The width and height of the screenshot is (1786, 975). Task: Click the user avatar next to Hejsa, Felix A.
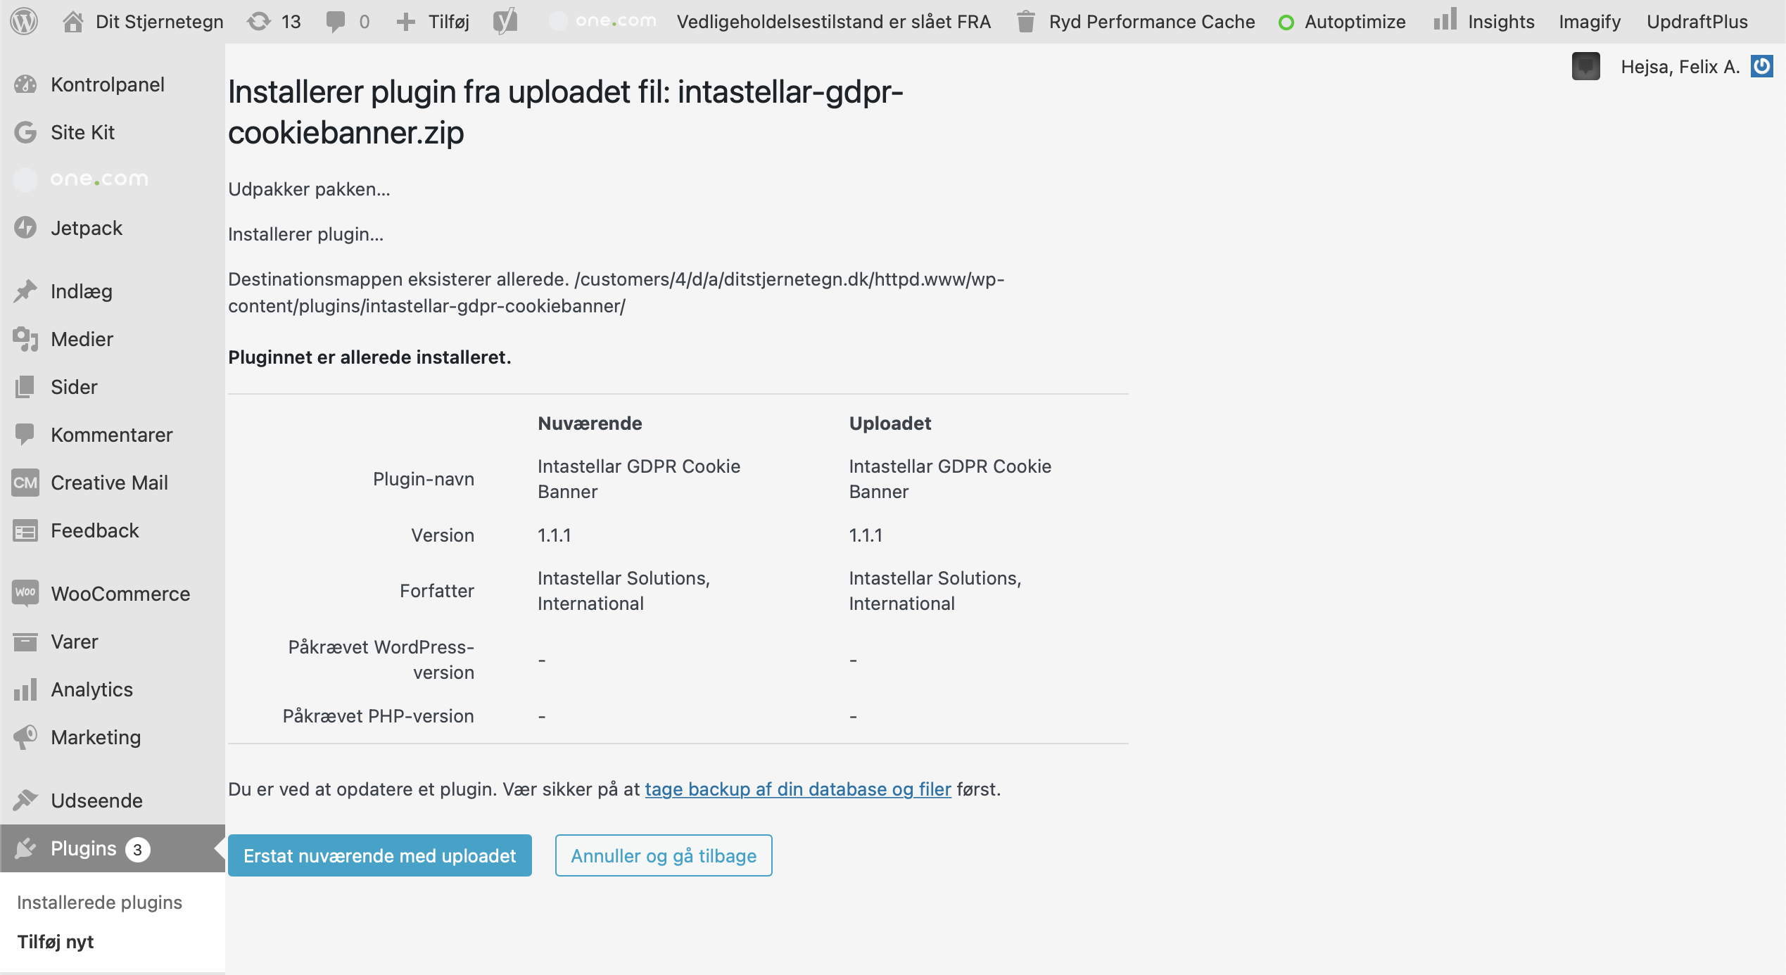click(x=1586, y=66)
